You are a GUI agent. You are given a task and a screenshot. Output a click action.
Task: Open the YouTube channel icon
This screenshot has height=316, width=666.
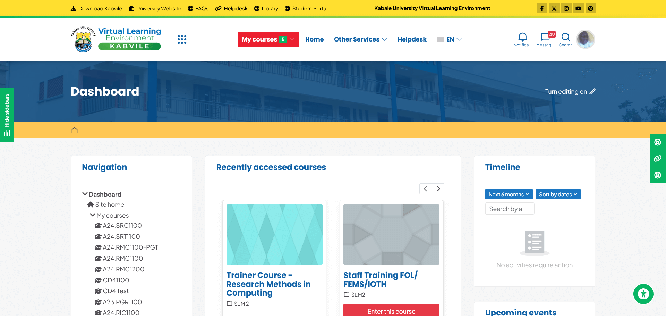pyautogui.click(x=578, y=8)
